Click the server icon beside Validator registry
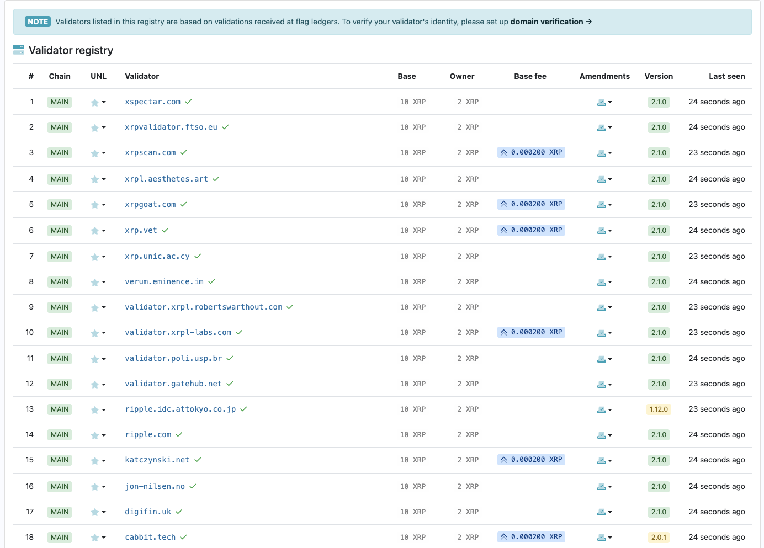This screenshot has height=548, width=764. pos(19,50)
